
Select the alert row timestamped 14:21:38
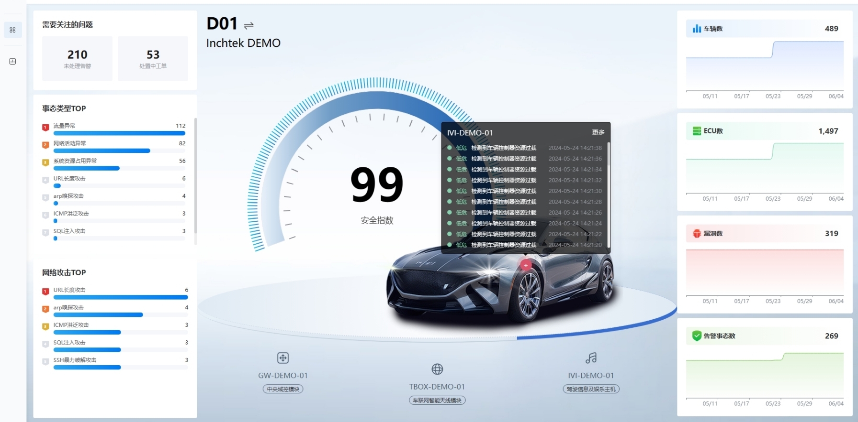point(525,148)
